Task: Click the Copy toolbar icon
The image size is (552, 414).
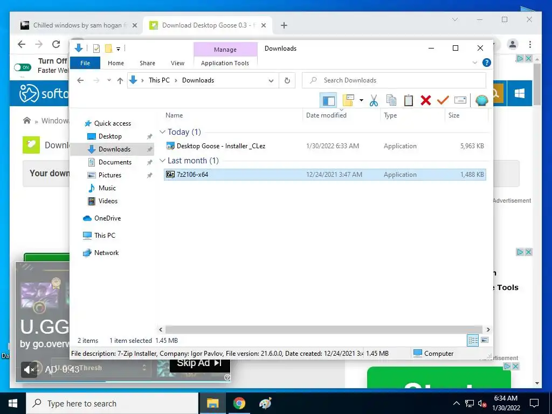Action: (391, 100)
